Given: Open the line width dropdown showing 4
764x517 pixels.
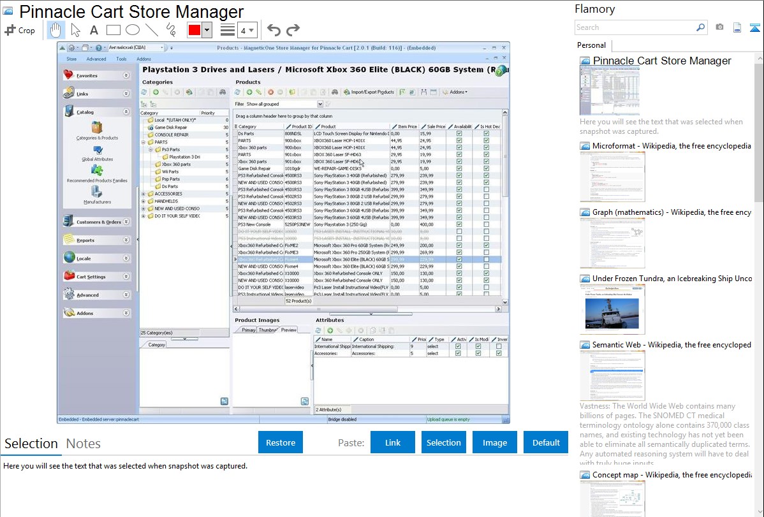Looking at the screenshot, I should tap(247, 30).
